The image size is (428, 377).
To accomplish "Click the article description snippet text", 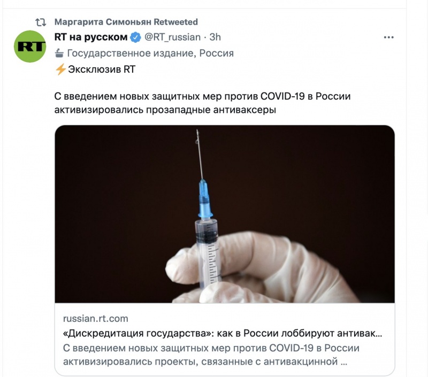I will click(x=211, y=355).
